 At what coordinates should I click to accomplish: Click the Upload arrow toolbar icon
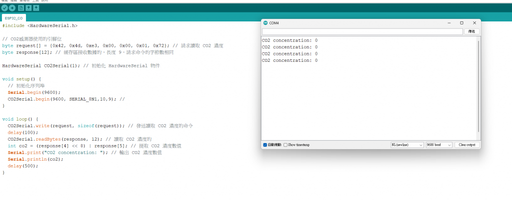point(12,8)
